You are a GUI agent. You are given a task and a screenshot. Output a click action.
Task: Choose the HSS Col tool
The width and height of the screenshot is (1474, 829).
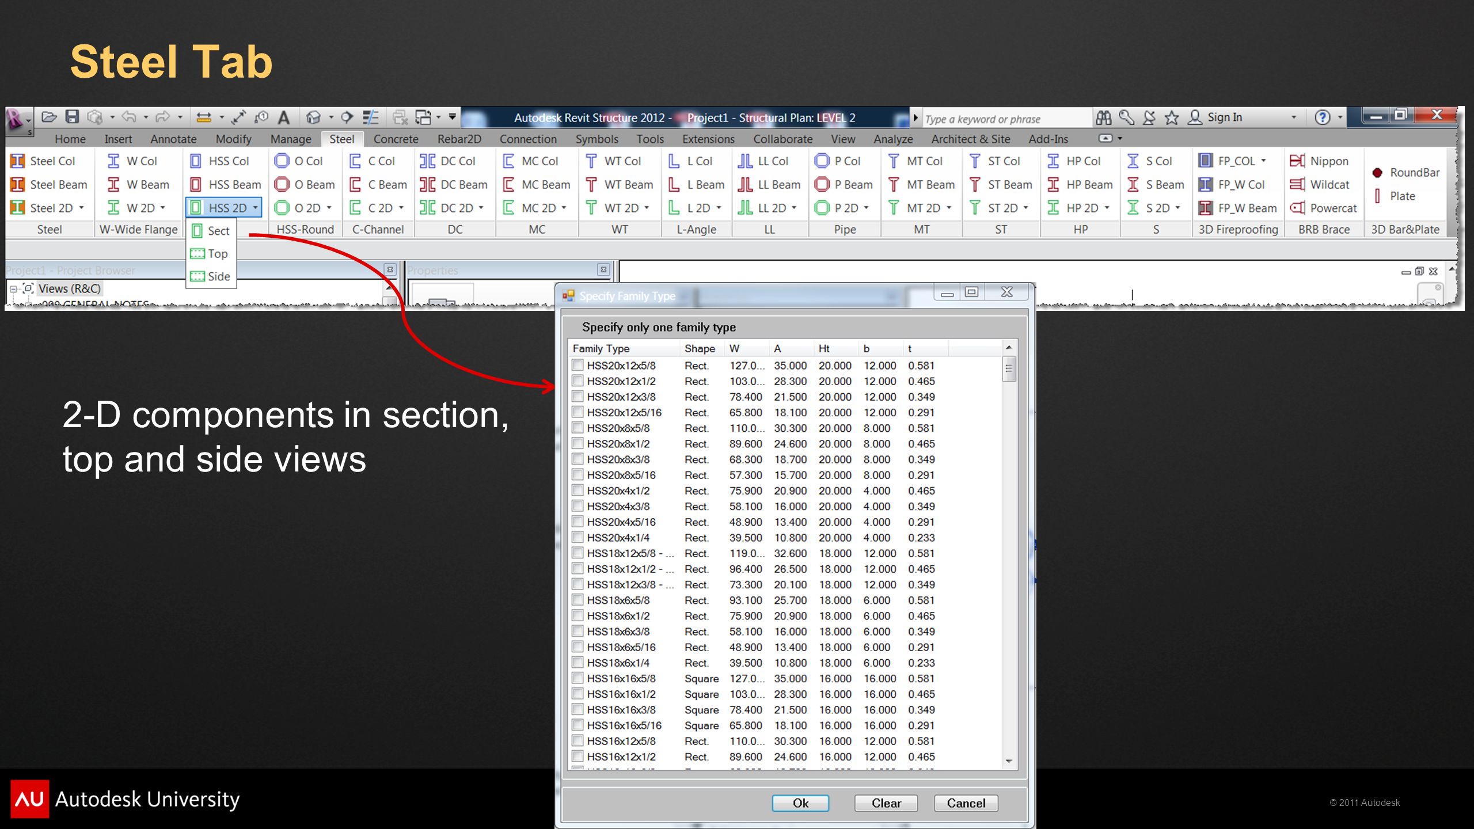(220, 161)
